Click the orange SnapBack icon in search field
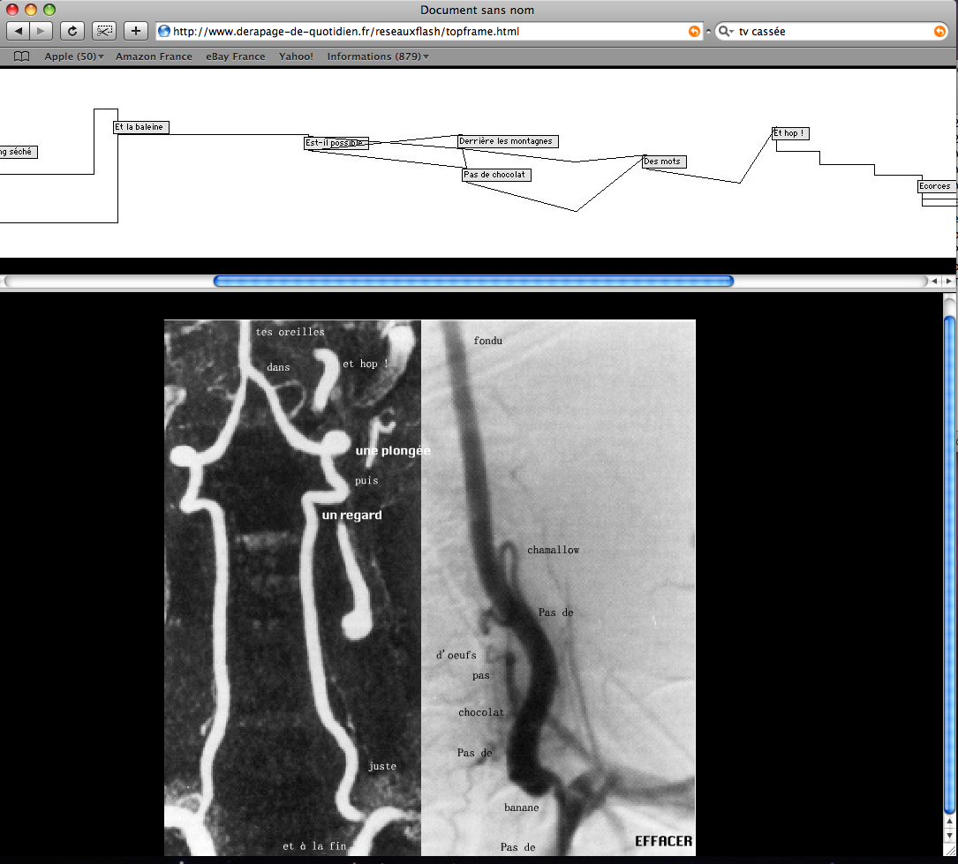958x864 pixels. [939, 32]
